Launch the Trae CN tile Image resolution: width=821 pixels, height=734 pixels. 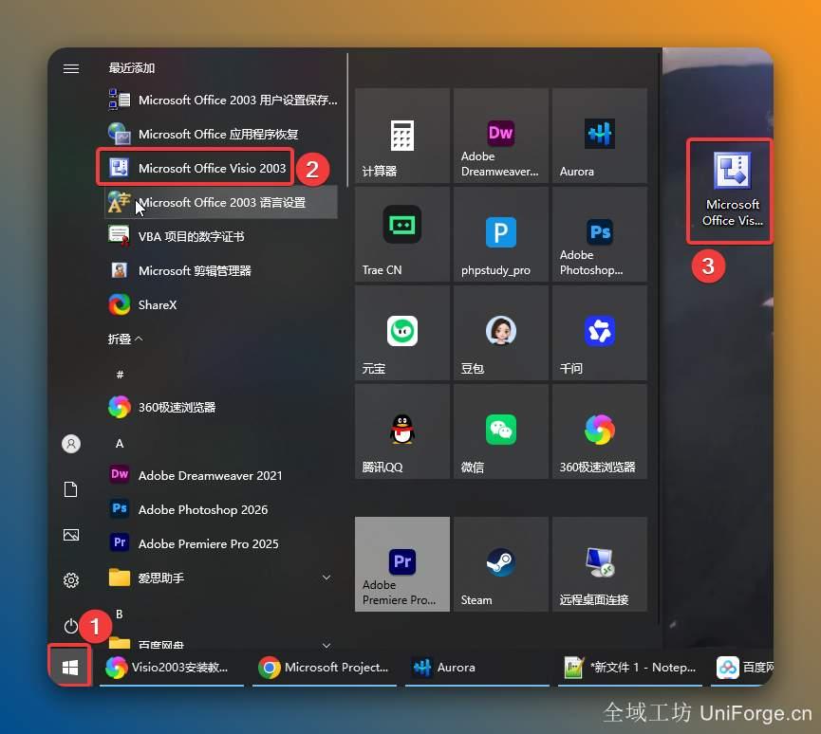tap(402, 234)
